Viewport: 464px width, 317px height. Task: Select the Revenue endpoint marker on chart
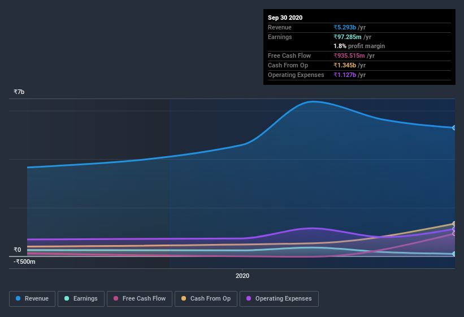click(x=454, y=128)
